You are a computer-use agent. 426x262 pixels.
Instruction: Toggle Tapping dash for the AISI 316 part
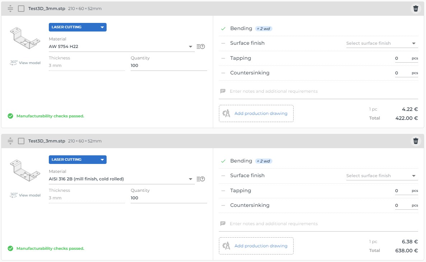point(223,191)
